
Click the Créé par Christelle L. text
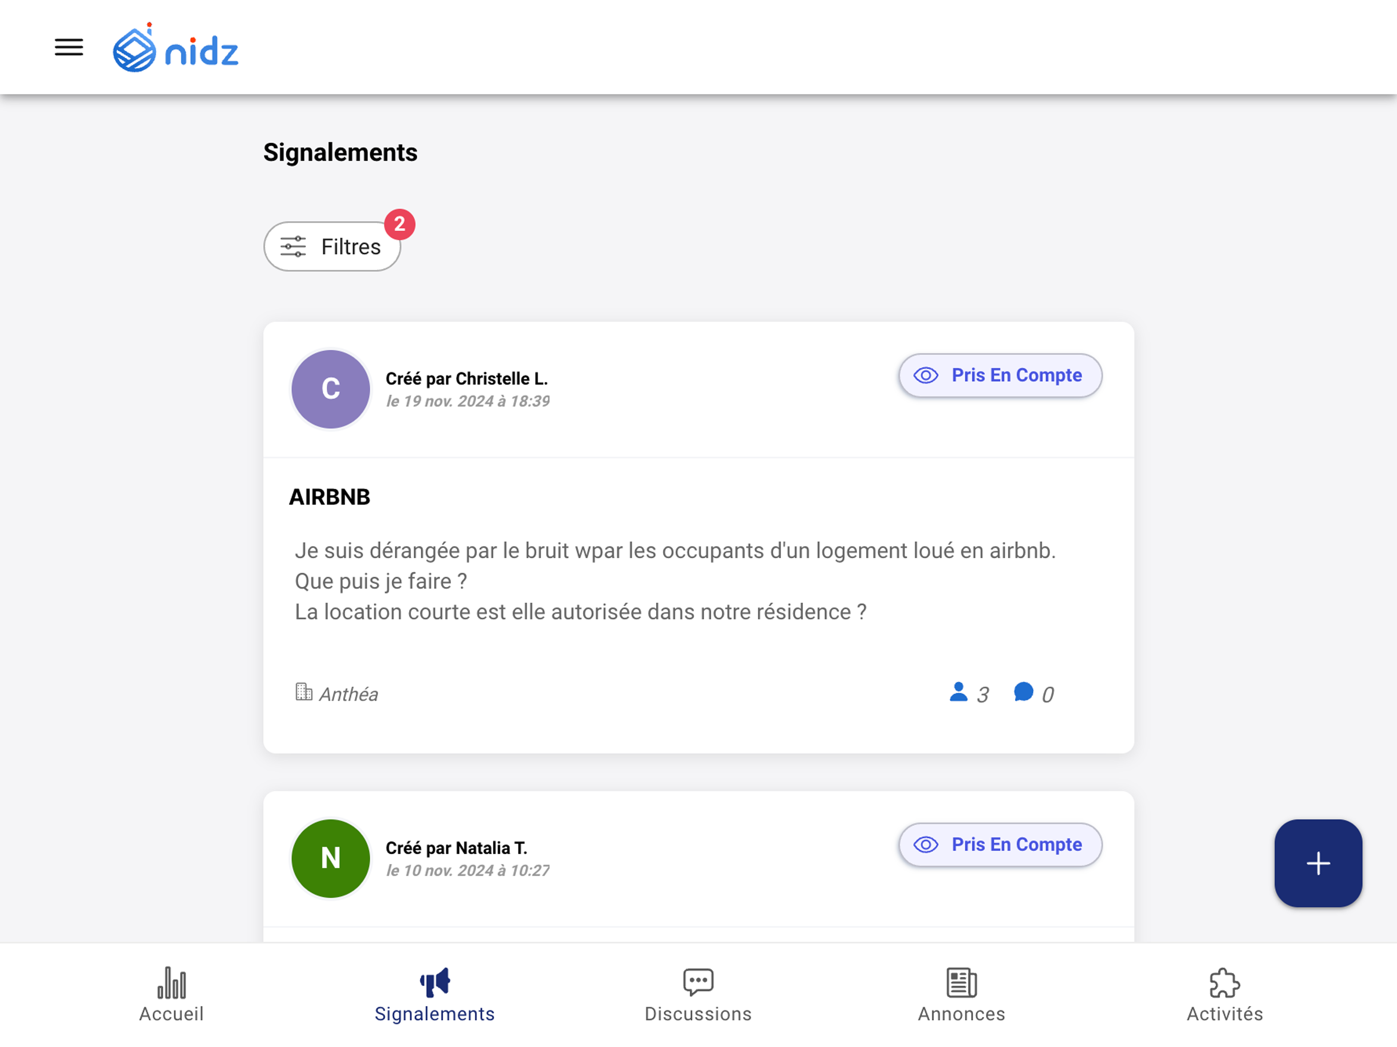(467, 379)
